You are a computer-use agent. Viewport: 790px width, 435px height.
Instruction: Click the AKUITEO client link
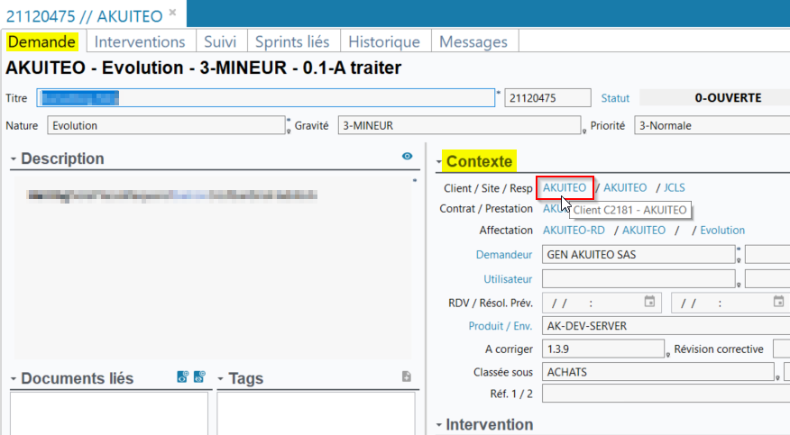pos(565,187)
